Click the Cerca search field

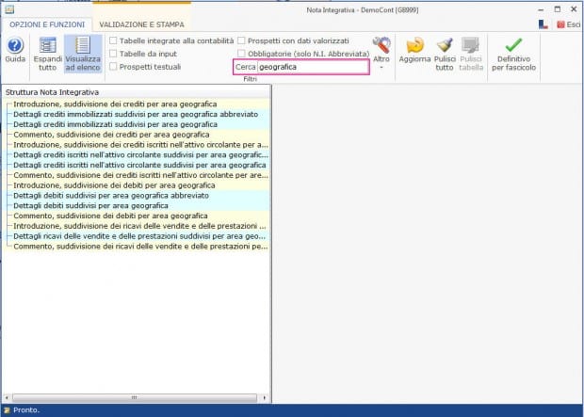(x=313, y=67)
